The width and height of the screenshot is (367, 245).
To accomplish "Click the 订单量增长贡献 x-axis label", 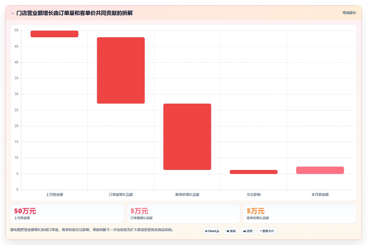I will pos(121,195).
